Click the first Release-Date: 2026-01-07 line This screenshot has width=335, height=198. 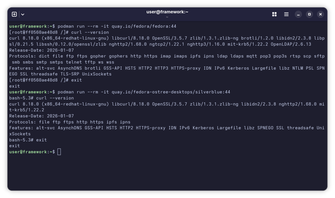pos(41,50)
